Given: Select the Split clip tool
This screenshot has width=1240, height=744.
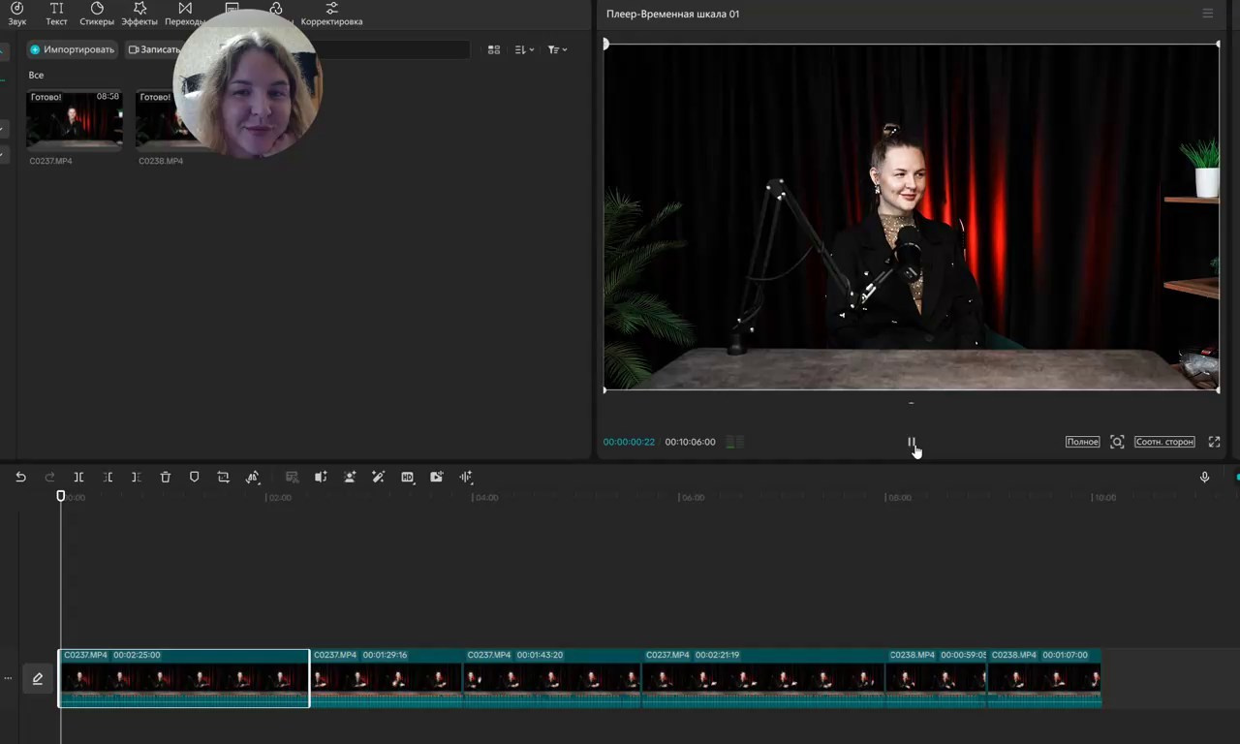Looking at the screenshot, I should (x=78, y=477).
